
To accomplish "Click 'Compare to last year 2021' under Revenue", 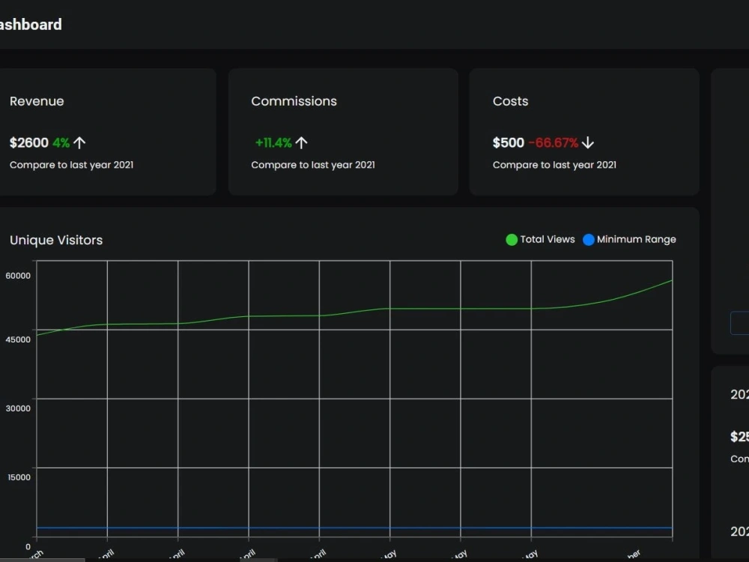I will [x=72, y=165].
